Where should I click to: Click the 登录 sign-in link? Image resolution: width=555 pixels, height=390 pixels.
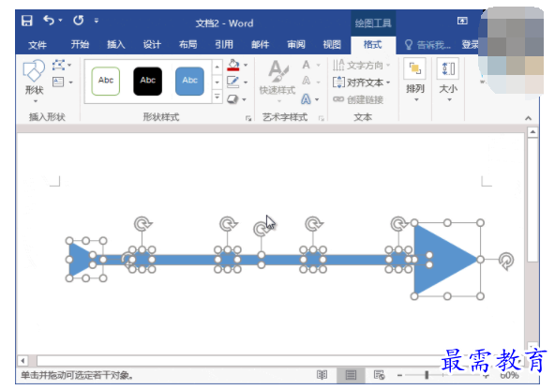[x=470, y=45]
